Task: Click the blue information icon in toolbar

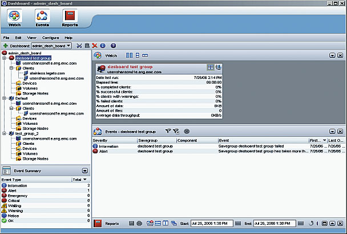Action: pyautogui.click(x=103, y=46)
